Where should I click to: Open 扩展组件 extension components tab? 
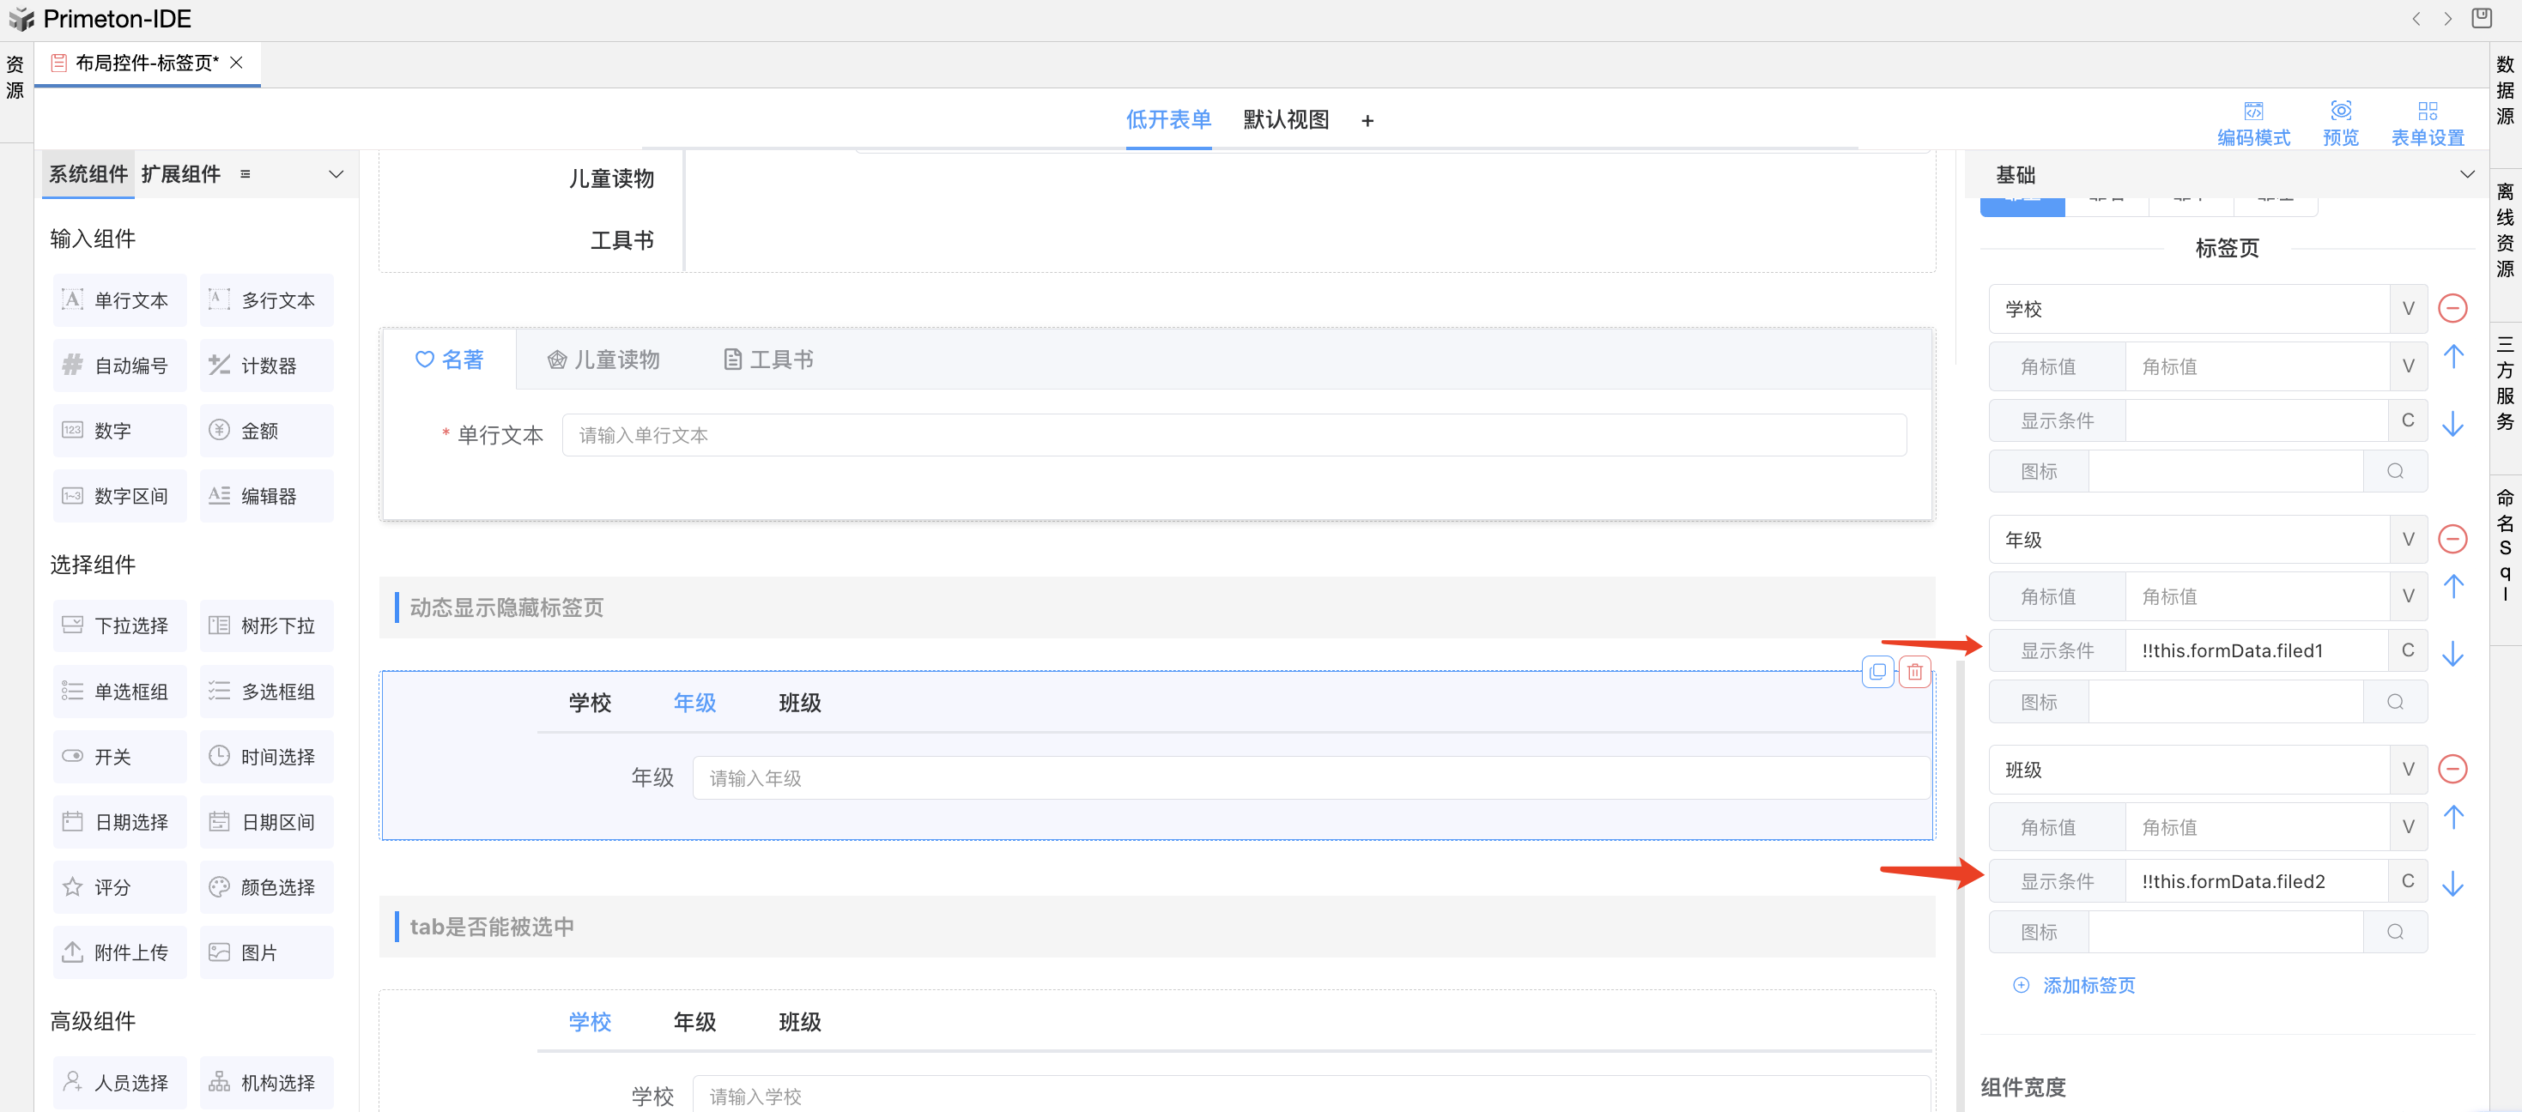click(x=181, y=174)
